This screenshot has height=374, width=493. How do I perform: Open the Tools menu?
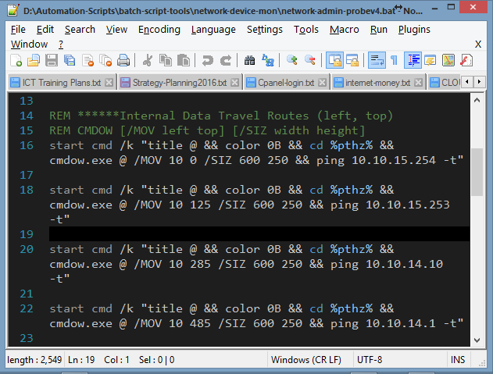(306, 29)
